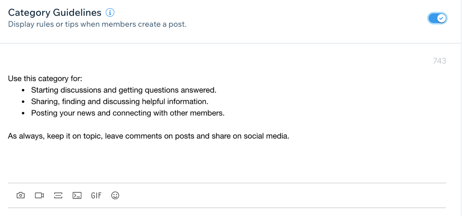Viewport: 462px width, 216px height.
Task: Add a code snippet via the terminal icon
Action: (x=77, y=195)
